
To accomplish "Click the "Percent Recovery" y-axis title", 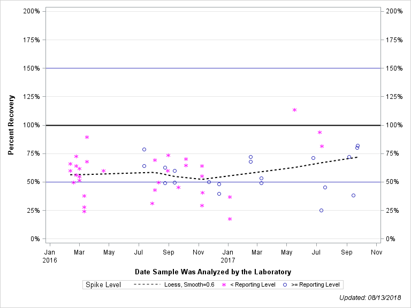I will coord(11,125).
